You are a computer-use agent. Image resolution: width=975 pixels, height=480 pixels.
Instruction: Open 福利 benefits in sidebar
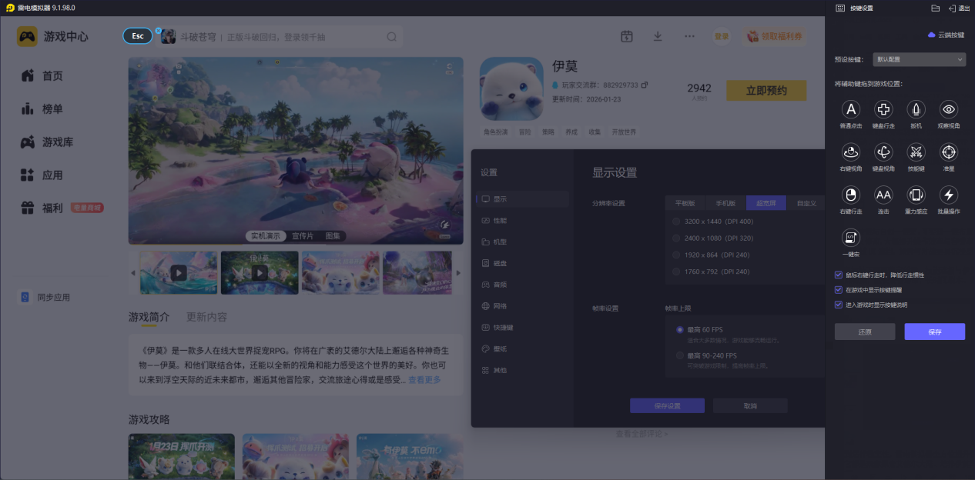pos(43,208)
